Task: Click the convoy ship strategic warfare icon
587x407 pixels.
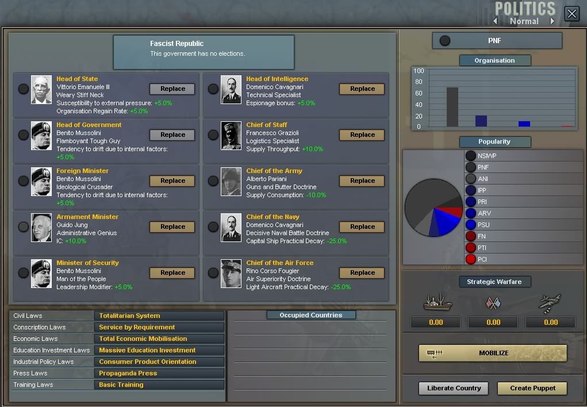Action: coord(438,302)
